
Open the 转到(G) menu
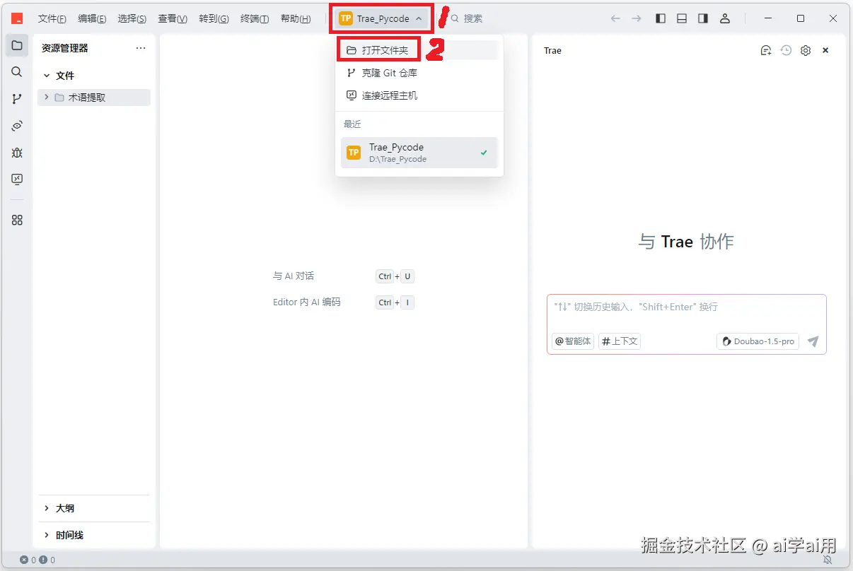[x=214, y=18]
